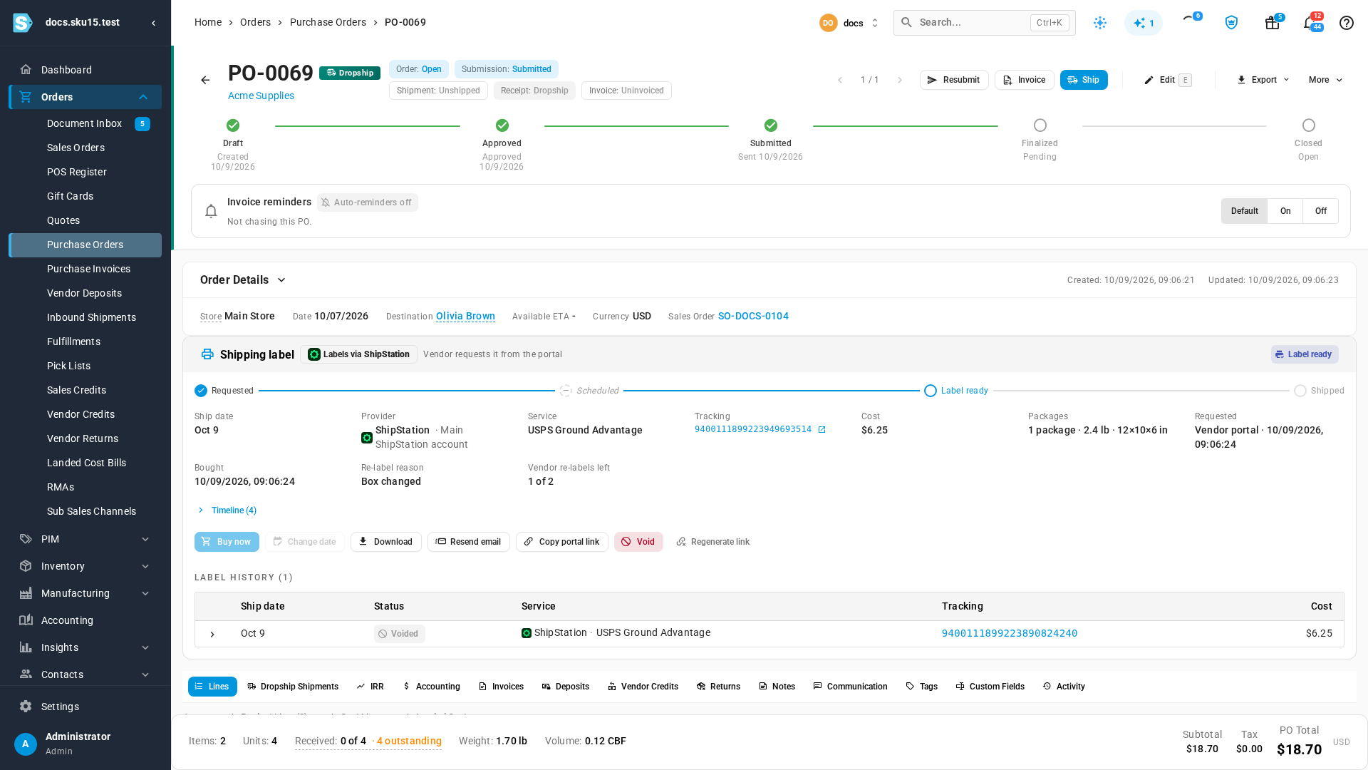
Task: Collapse the sidebar with the chevron icon
Action: pyautogui.click(x=154, y=23)
